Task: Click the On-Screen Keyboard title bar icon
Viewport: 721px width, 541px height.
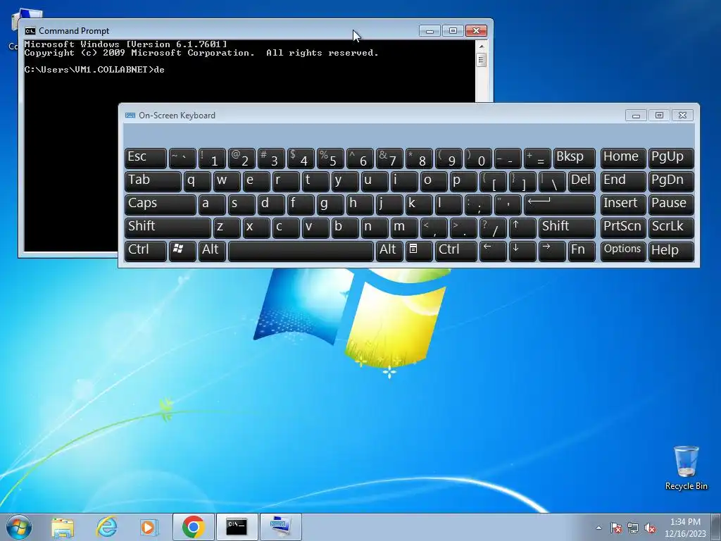Action: (x=130, y=115)
